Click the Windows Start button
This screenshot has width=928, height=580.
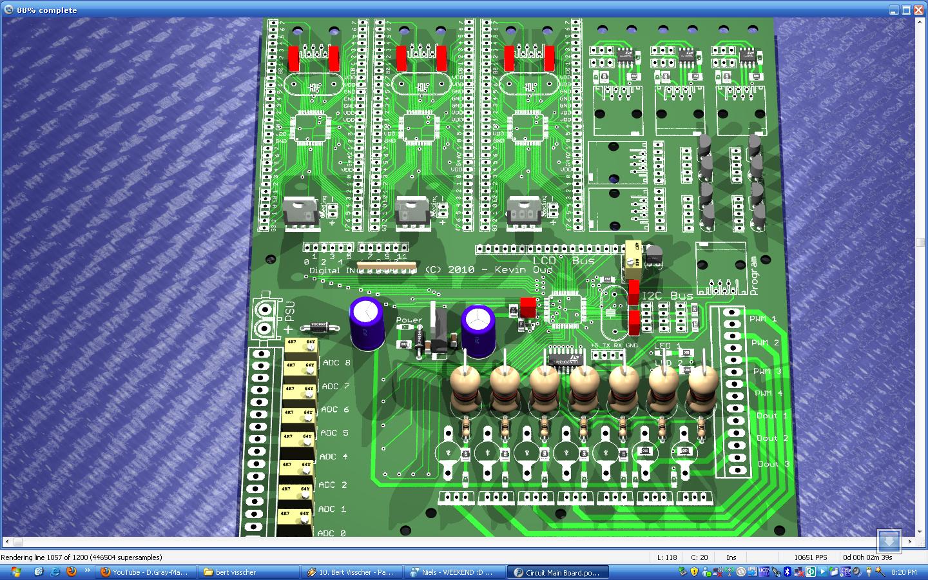[x=15, y=572]
